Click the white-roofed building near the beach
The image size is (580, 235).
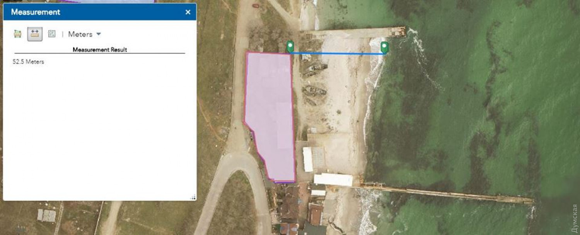[333, 179]
